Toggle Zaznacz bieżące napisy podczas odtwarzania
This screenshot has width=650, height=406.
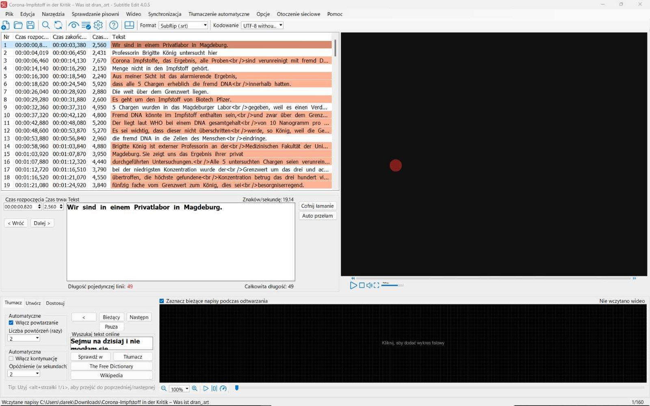click(x=162, y=301)
